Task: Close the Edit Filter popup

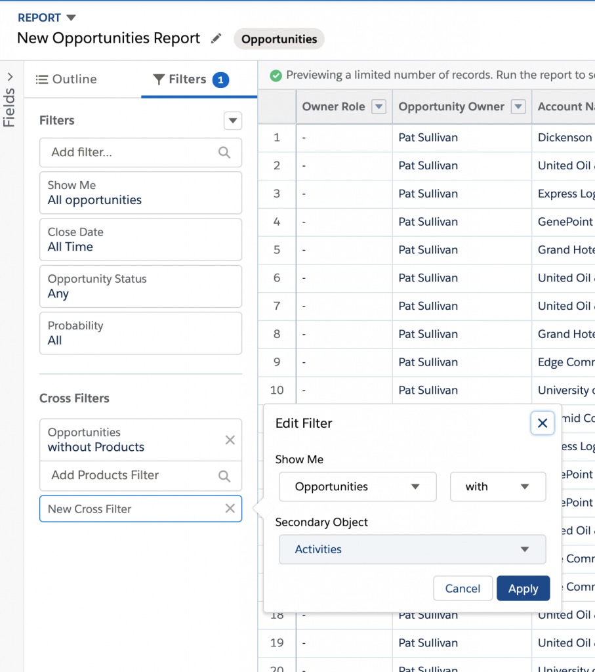Action: tap(543, 423)
